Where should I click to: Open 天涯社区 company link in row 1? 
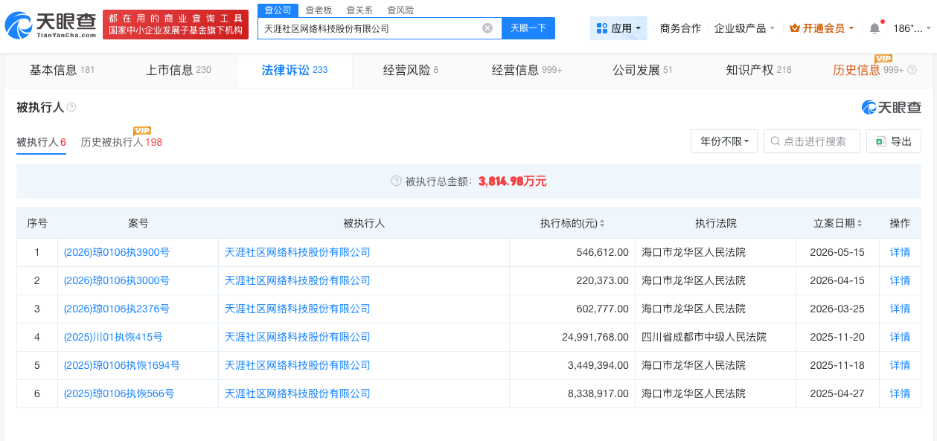pyautogui.click(x=298, y=252)
